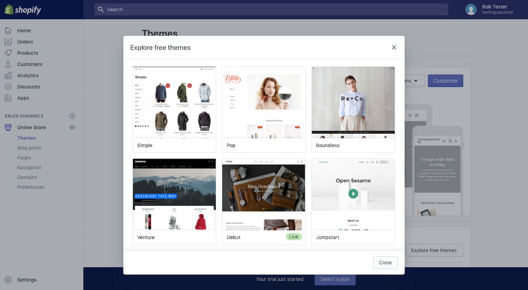Choose the Venture theme thumbnail
The image size is (528, 290).
pos(174,195)
